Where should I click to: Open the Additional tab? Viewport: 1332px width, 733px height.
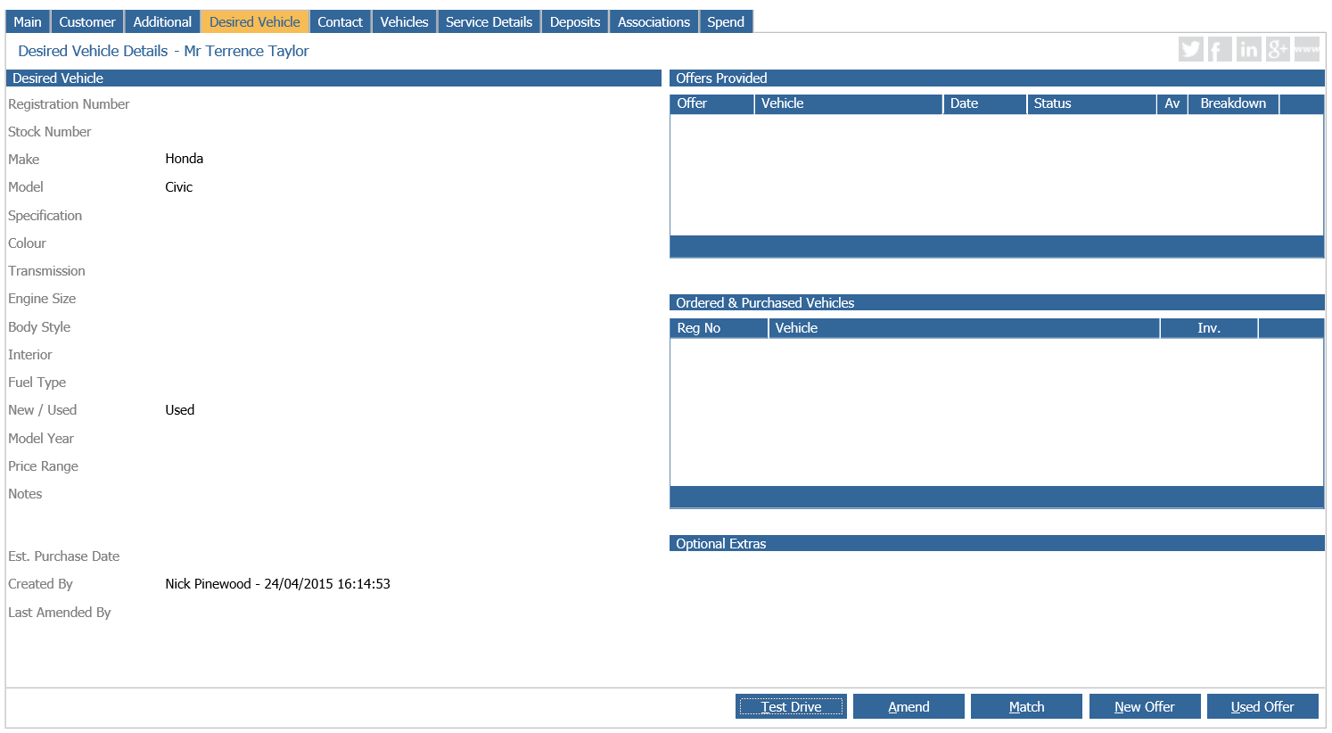(162, 21)
